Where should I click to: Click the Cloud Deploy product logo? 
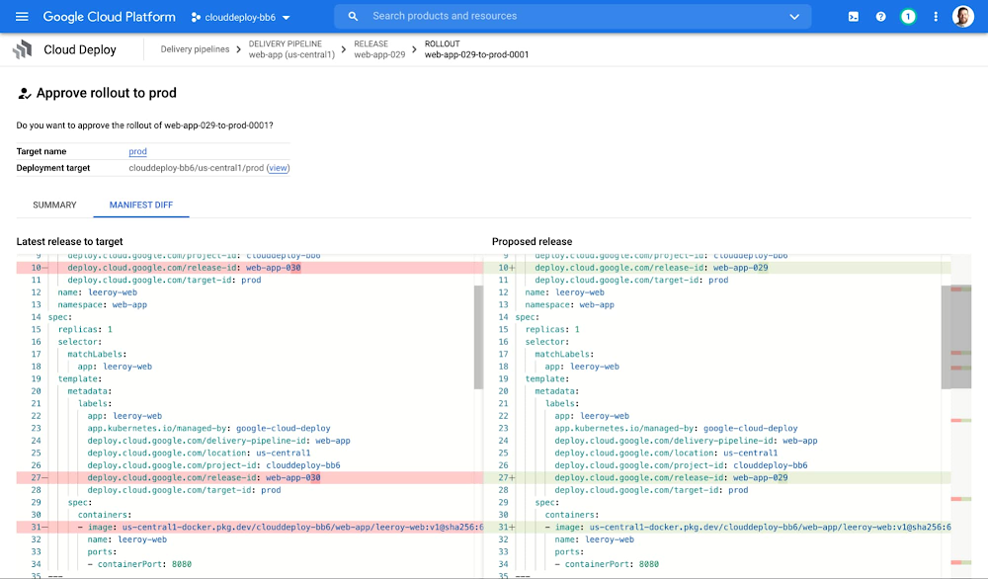coord(23,49)
